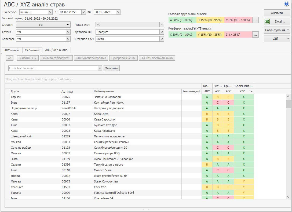This screenshot has width=292, height=212.
Task: Select the Кава Capuccino row
Action: pos(132,119)
